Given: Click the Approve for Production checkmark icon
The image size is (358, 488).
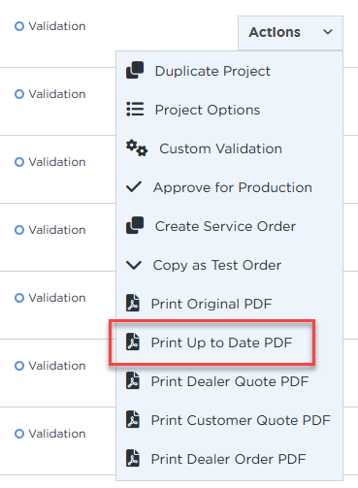Looking at the screenshot, I should click(x=134, y=187).
